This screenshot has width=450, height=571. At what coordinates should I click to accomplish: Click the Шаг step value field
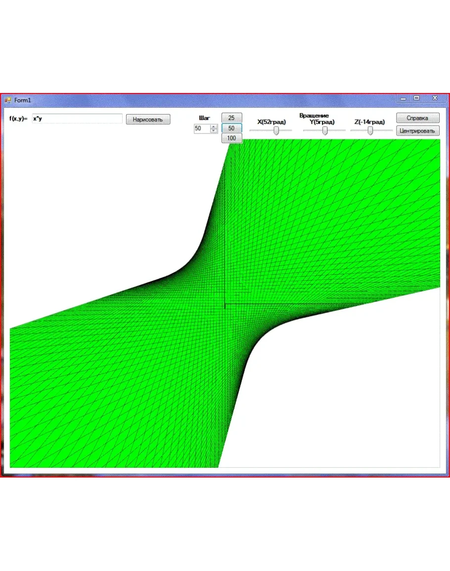pos(201,129)
